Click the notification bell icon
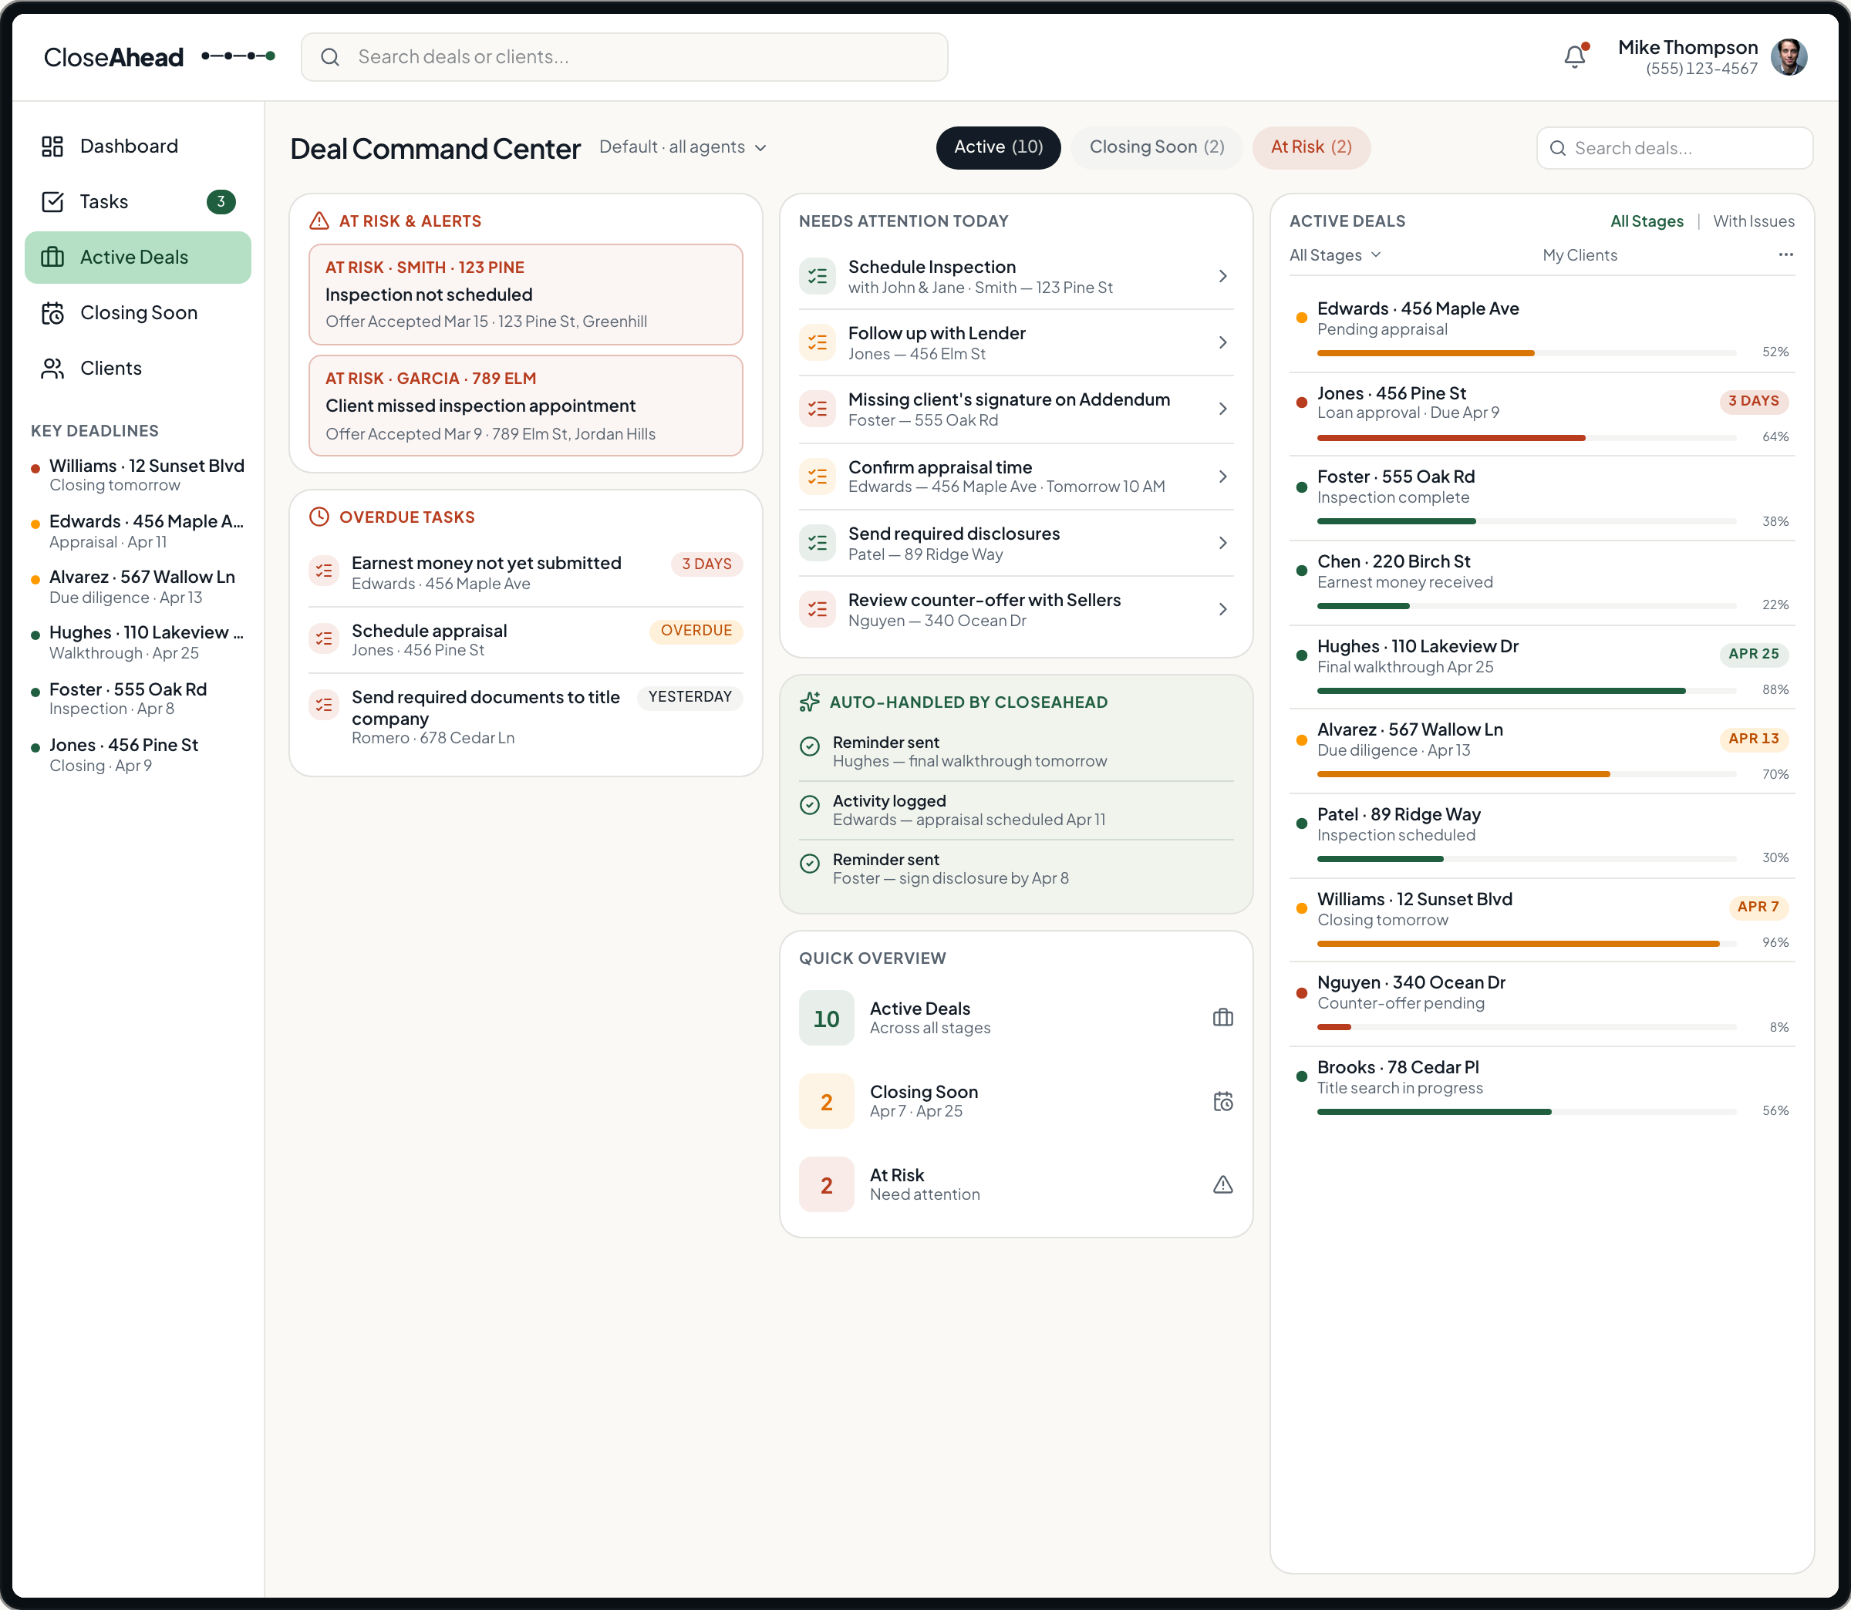This screenshot has width=1851, height=1610. pos(1574,56)
